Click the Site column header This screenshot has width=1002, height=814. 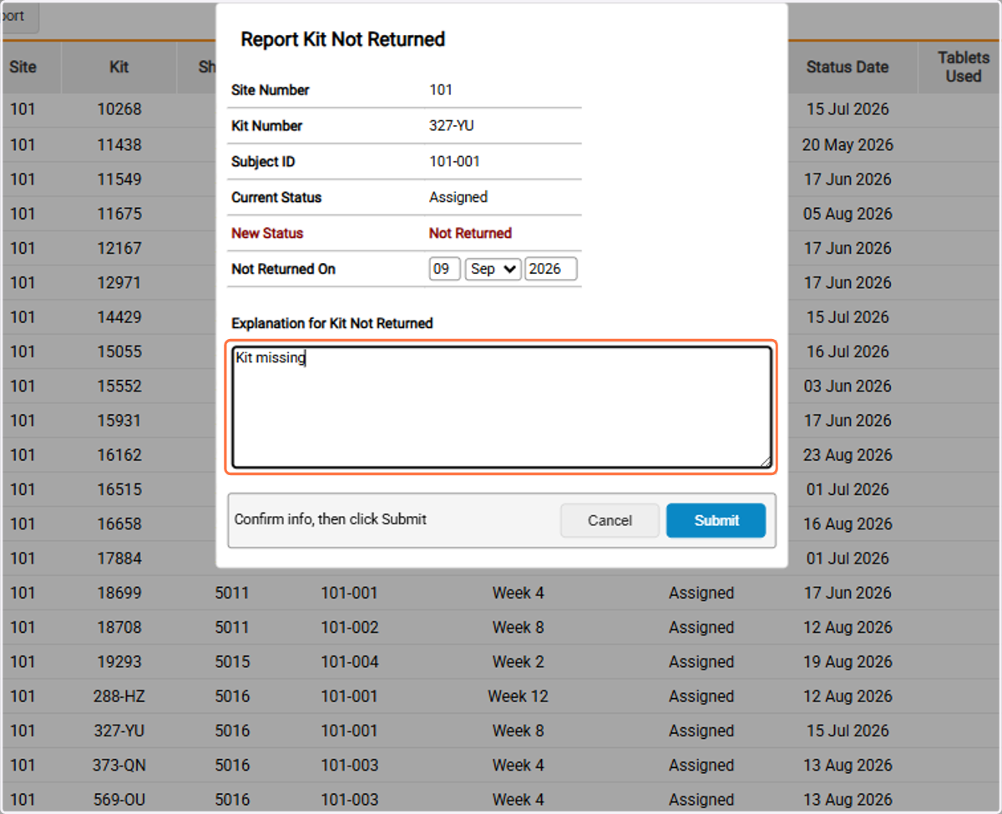pos(23,67)
